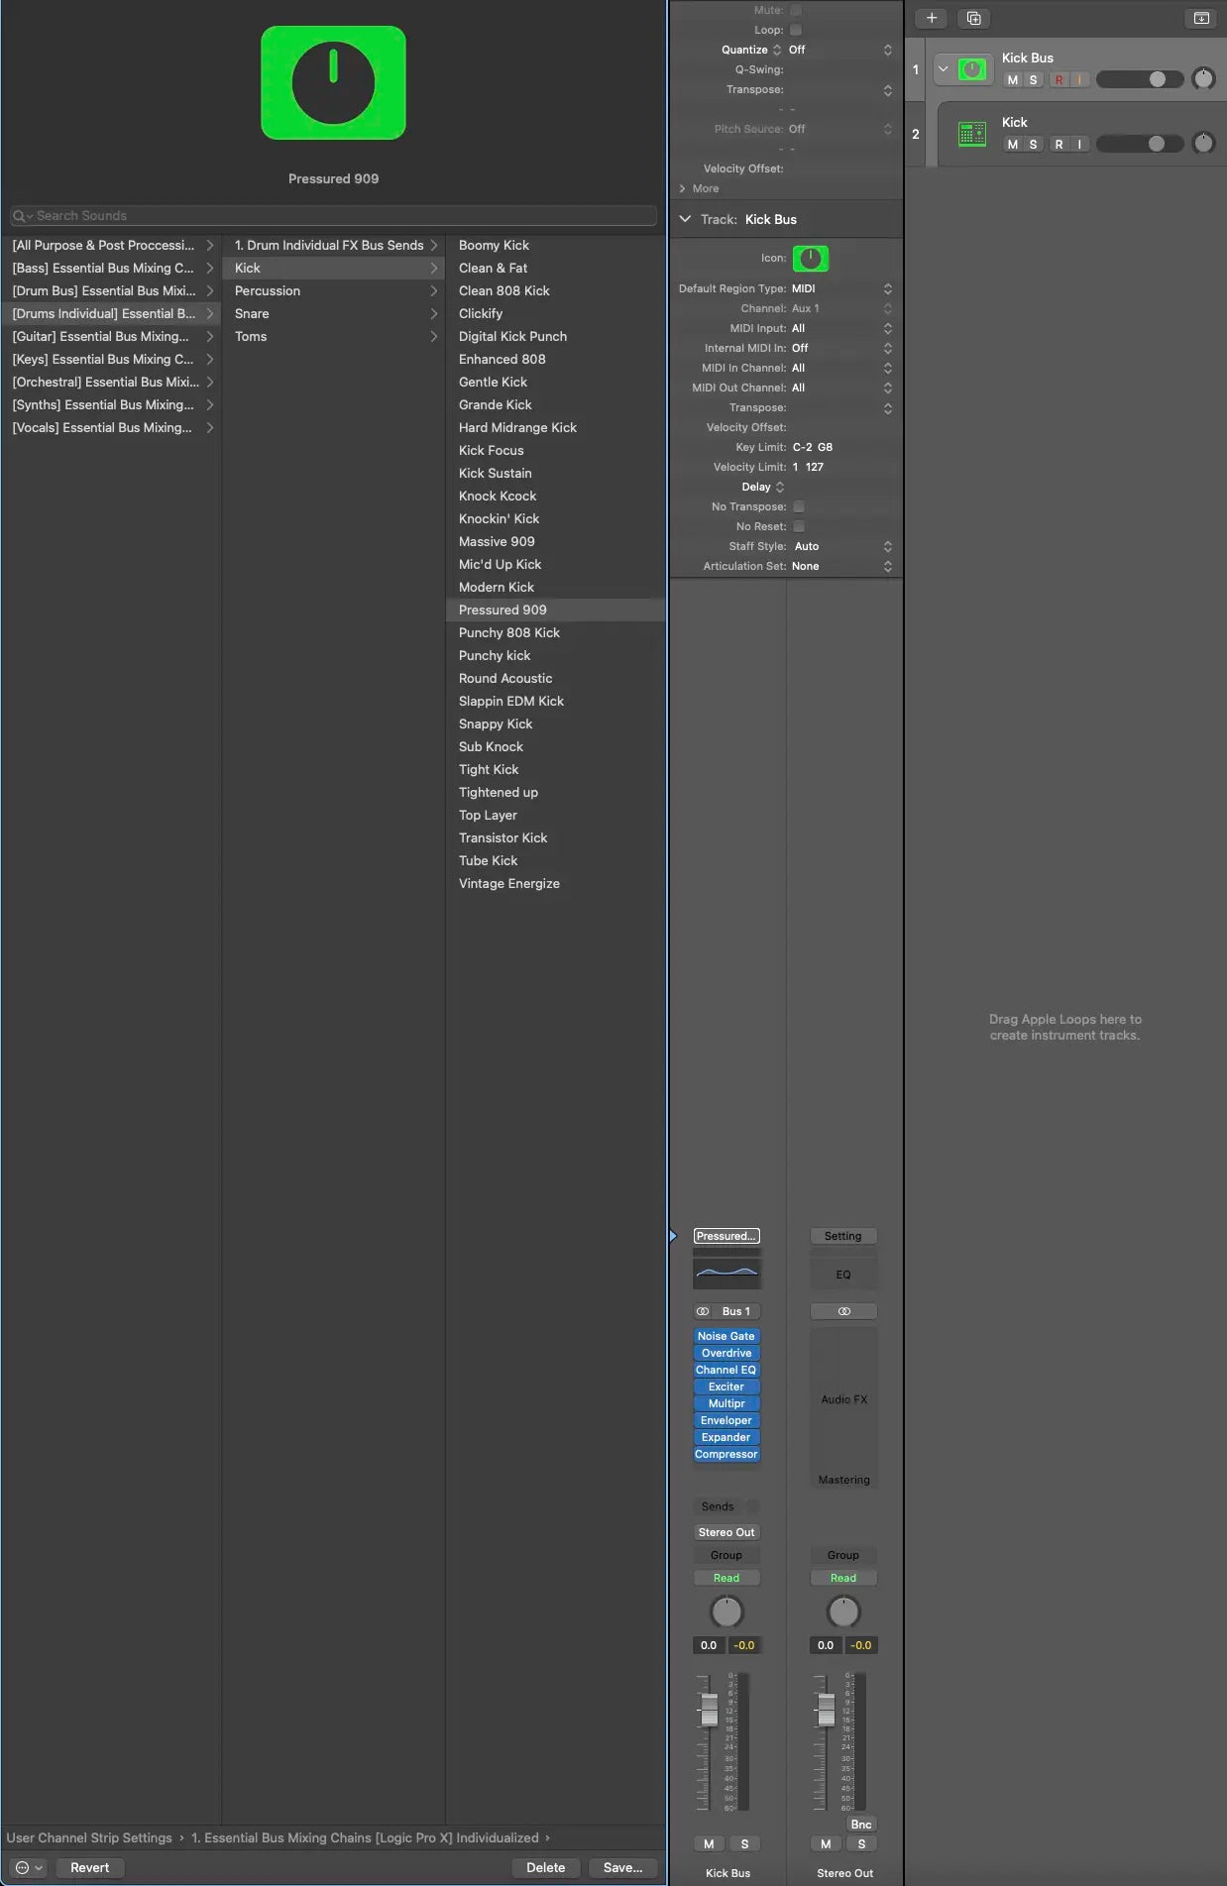Solo the Kick Bus track in header
1227x1886 pixels.
1033,80
